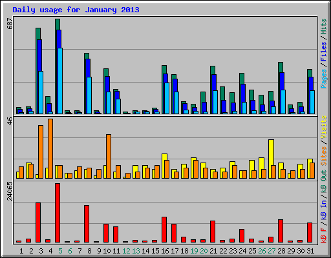Click the red kB bar for day 24
The width and height of the screenshot is (331, 258).
[x=242, y=236]
